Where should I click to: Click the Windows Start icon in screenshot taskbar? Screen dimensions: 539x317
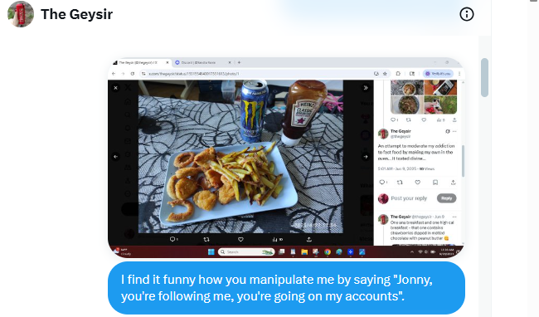211,252
